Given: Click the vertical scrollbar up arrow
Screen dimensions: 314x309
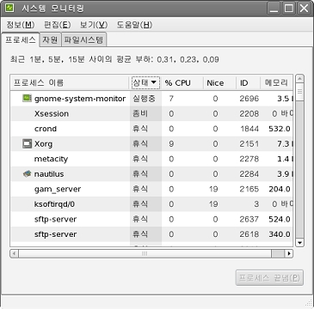Looking at the screenshot, I should pos(299,79).
